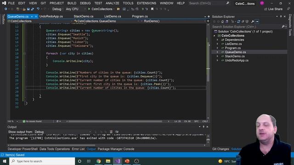
Task: Expand the UndoRedoApp.cs node
Action: click(x=217, y=60)
